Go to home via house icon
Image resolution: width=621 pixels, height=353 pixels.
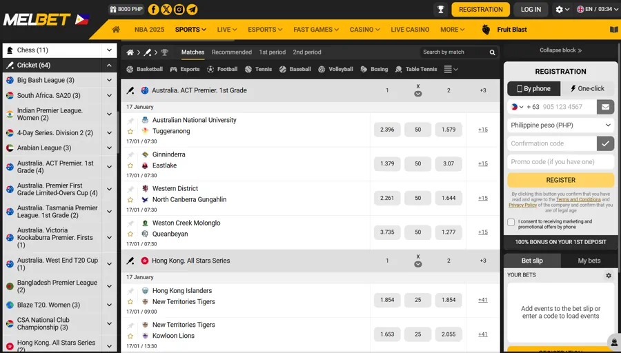pos(116,29)
